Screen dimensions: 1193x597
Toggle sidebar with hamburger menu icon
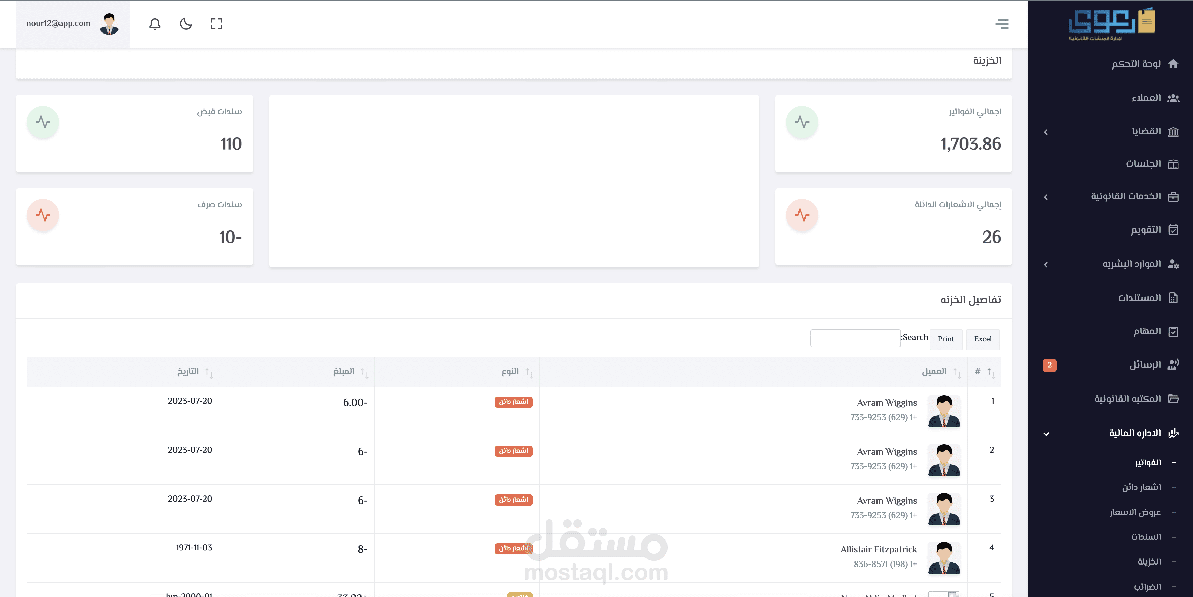(1002, 24)
